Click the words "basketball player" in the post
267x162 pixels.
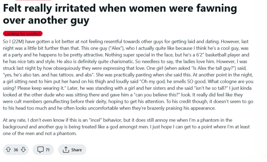[219, 55]
